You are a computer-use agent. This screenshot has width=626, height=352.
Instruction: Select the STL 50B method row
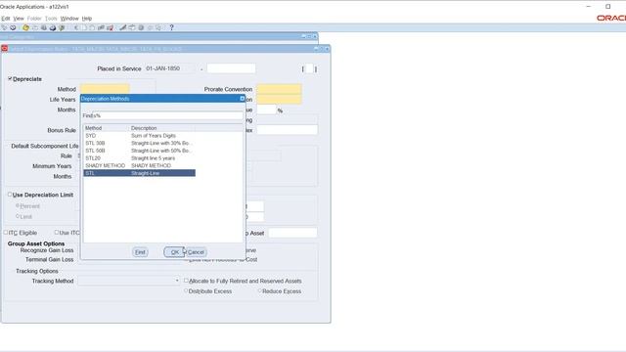pyautogui.click(x=139, y=151)
